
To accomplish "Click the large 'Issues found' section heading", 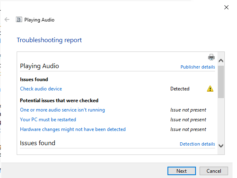I will point(38,143).
